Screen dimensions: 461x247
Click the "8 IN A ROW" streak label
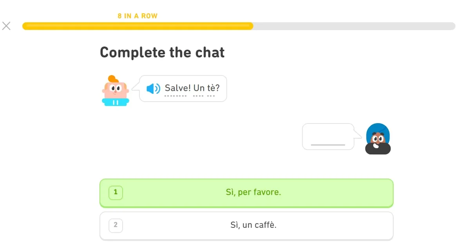pos(137,16)
